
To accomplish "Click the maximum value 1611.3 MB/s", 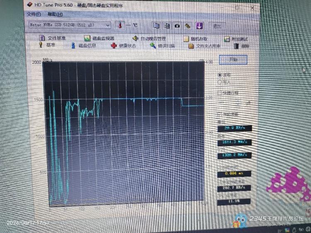I will 234,142.
